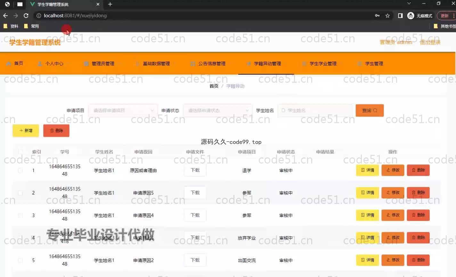This screenshot has height=277, width=456.
Task: Focus the 学生姓名 search input
Action: (315, 110)
